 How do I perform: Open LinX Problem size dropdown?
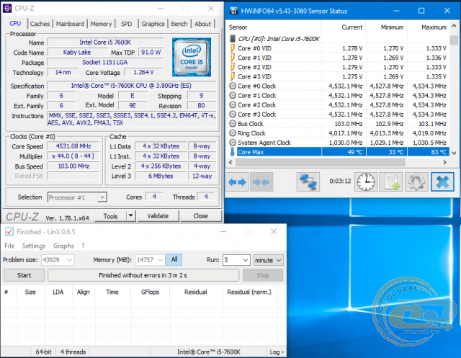click(69, 260)
